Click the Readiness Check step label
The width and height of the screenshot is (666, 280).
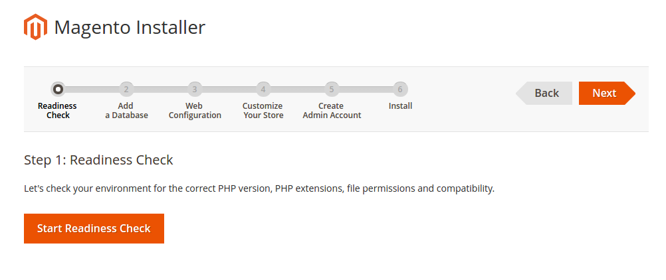coord(58,111)
